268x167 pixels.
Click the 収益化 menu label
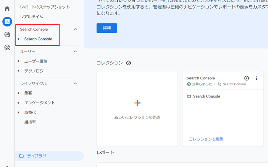[x=30, y=113]
